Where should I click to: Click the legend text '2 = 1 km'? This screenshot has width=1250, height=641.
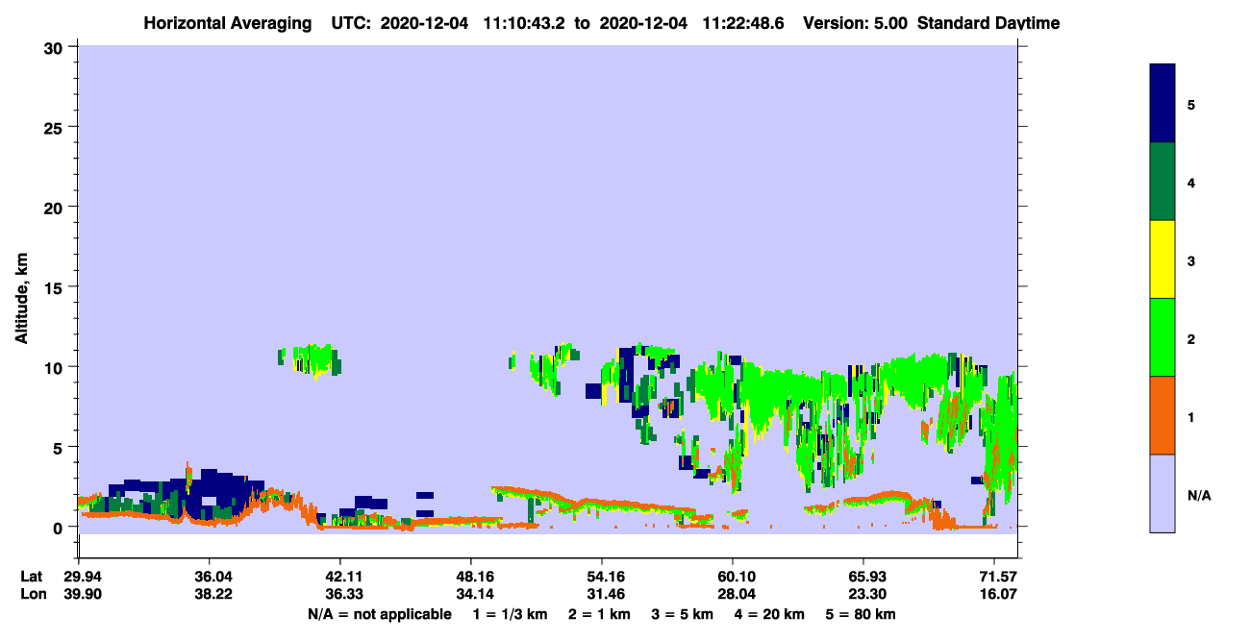coord(599,614)
